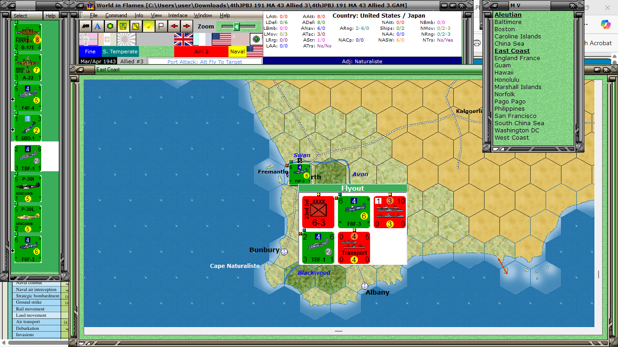Select the United States flag in flag row
Image resolution: width=618 pixels, height=347 pixels.
(x=221, y=39)
